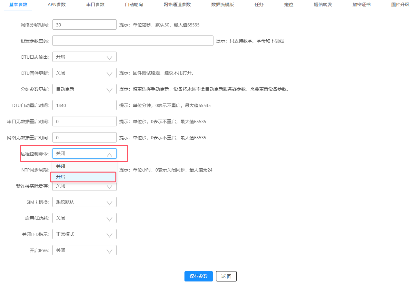Switch to the 自动轮询 tab
Image resolution: width=417 pixels, height=285 pixels.
[x=134, y=5]
